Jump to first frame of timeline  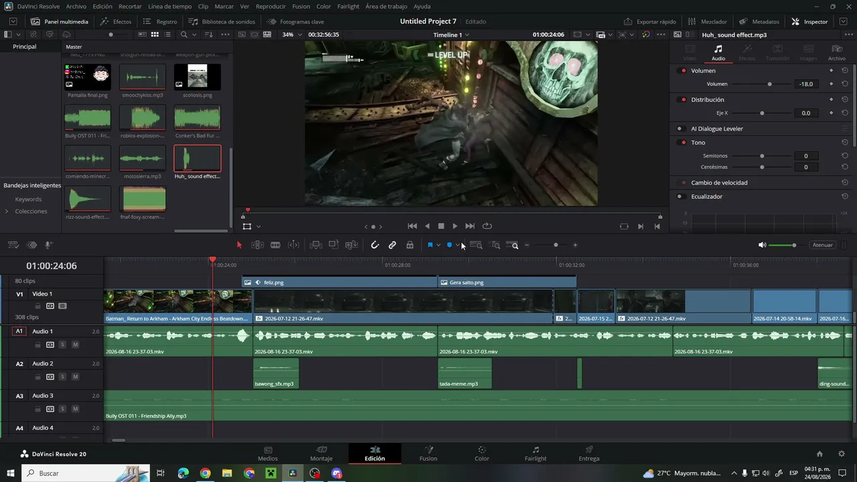pos(412,226)
